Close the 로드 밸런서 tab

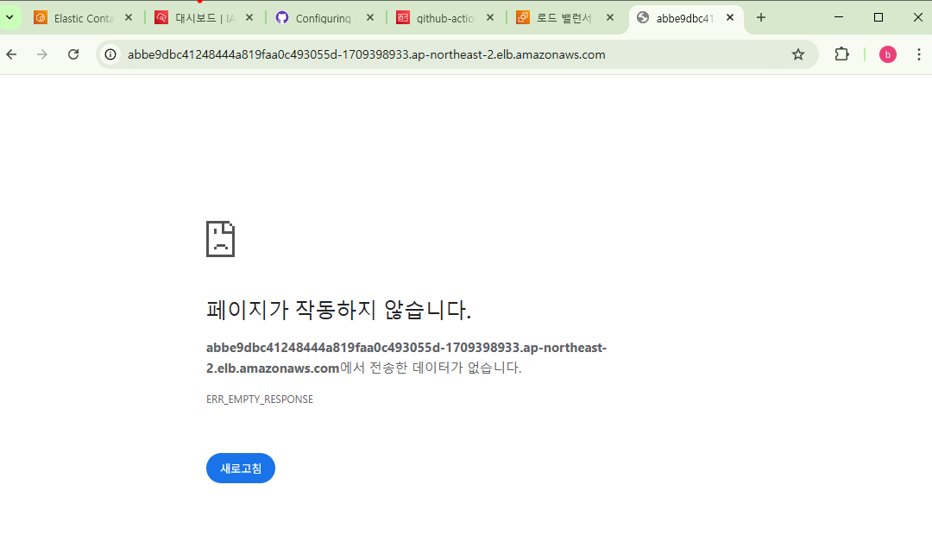pyautogui.click(x=610, y=18)
